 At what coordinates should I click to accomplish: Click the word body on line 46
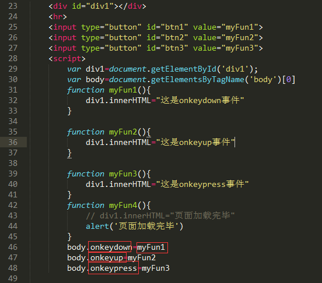point(76,247)
